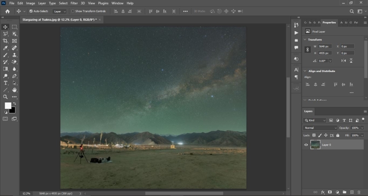Create a new group folder icon

345,192
